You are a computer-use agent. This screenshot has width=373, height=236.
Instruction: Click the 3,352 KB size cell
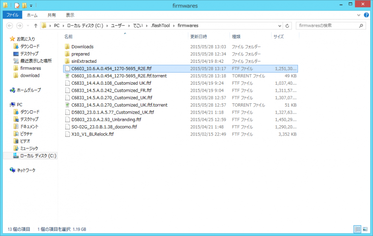287,134
